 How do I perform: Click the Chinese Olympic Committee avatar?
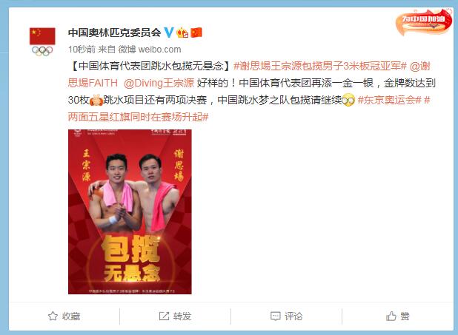[x=42, y=41]
